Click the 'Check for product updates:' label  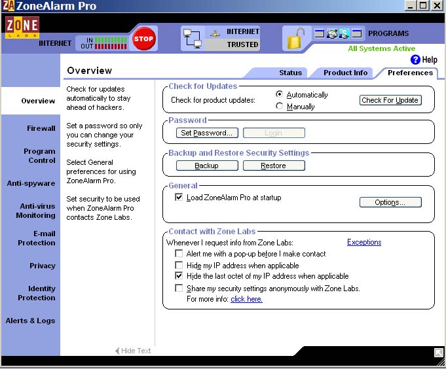[x=213, y=100]
